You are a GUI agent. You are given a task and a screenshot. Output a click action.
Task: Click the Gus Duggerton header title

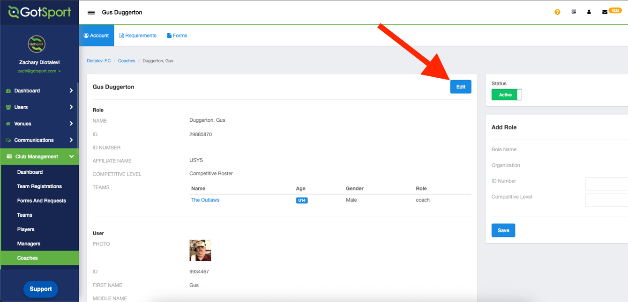[x=122, y=13]
